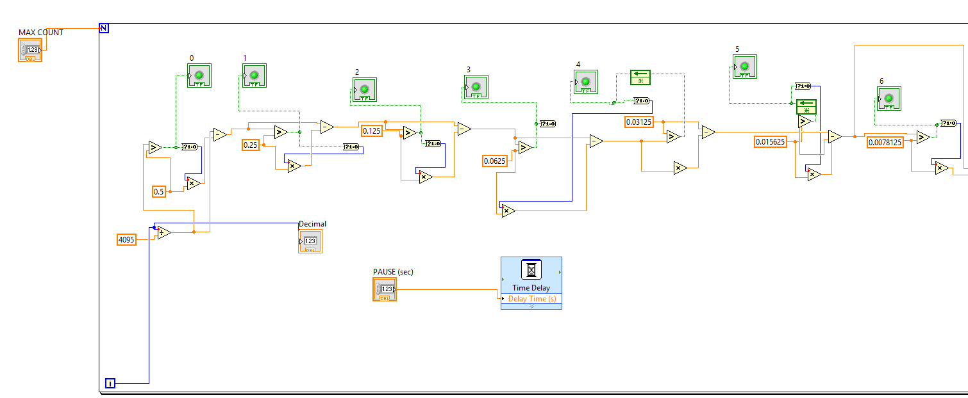Click the green feedback node right of indicator 4
Screen dimensions: 968x398
pyautogui.click(x=640, y=77)
